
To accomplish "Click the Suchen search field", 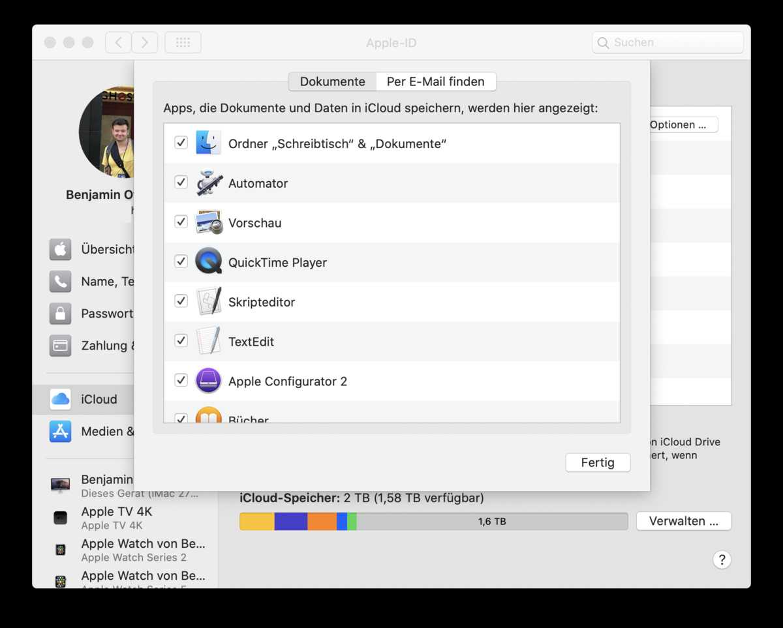I will click(x=668, y=42).
